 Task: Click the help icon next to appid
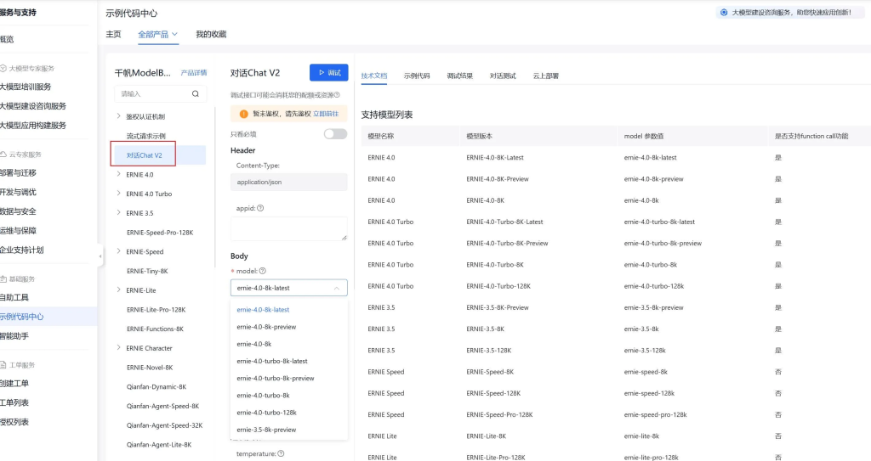[260, 208]
